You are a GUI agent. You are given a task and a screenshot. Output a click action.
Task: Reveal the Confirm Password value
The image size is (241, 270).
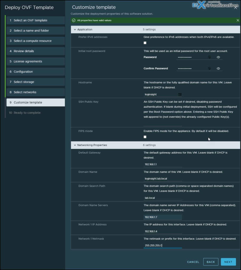(218, 68)
